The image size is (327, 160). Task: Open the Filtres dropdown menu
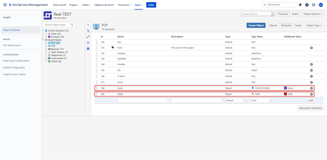tap(86, 5)
